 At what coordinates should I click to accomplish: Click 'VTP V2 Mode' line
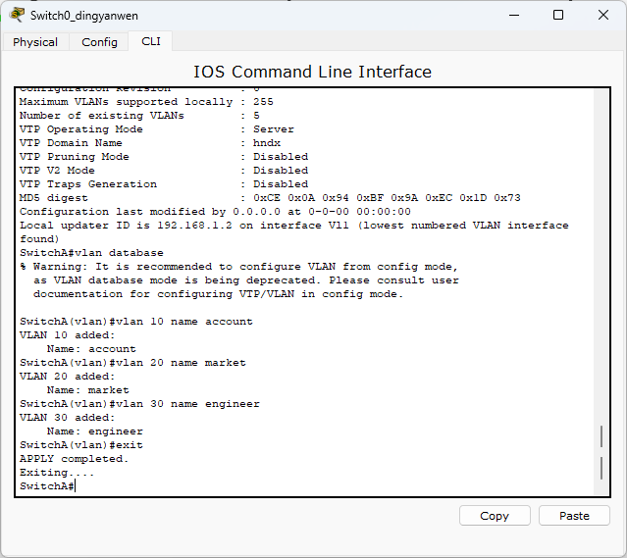[164, 171]
